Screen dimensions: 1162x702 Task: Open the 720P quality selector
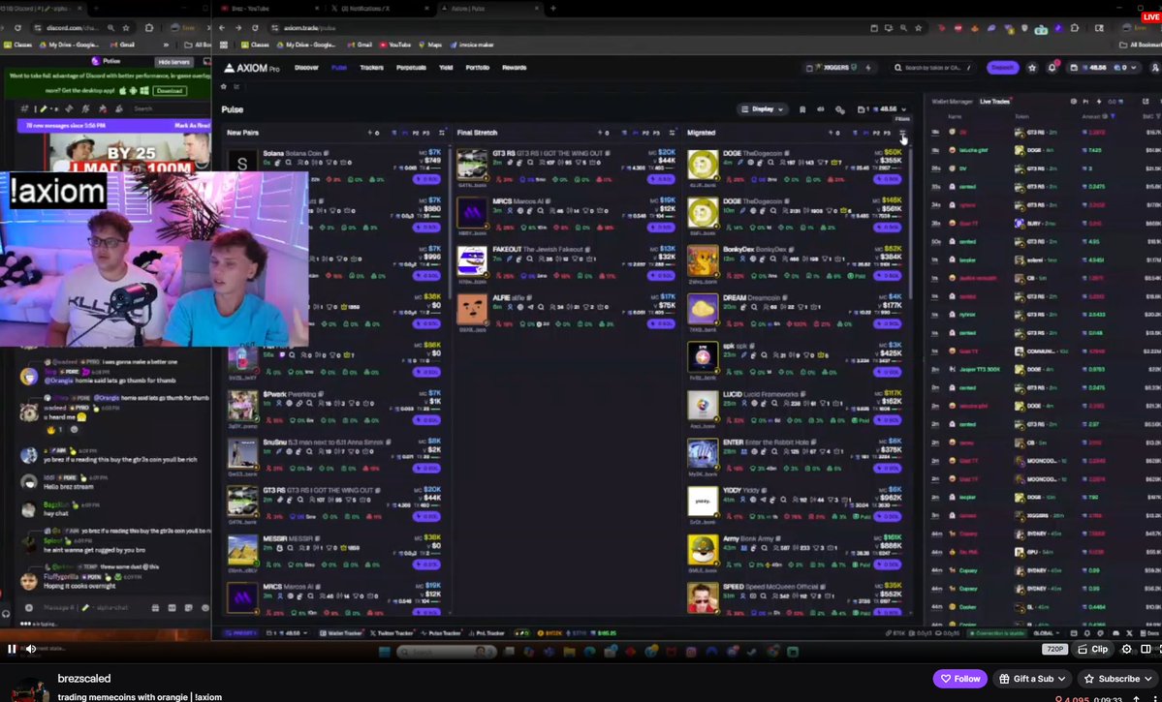tap(1053, 649)
